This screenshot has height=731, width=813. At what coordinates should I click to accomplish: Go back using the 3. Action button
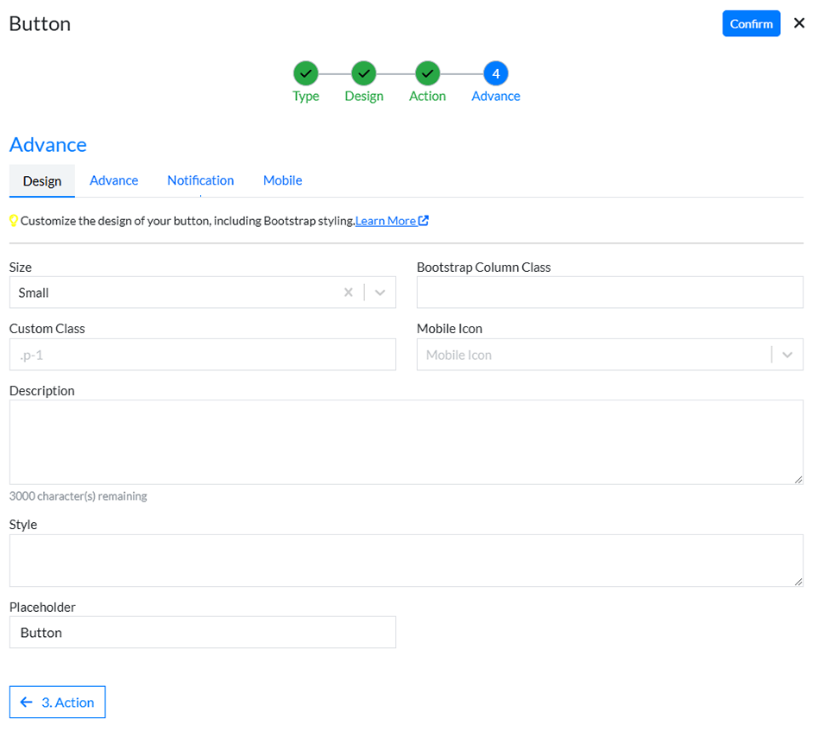57,702
